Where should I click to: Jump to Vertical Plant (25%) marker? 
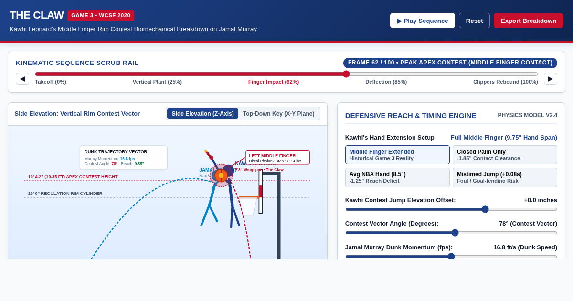point(157,82)
